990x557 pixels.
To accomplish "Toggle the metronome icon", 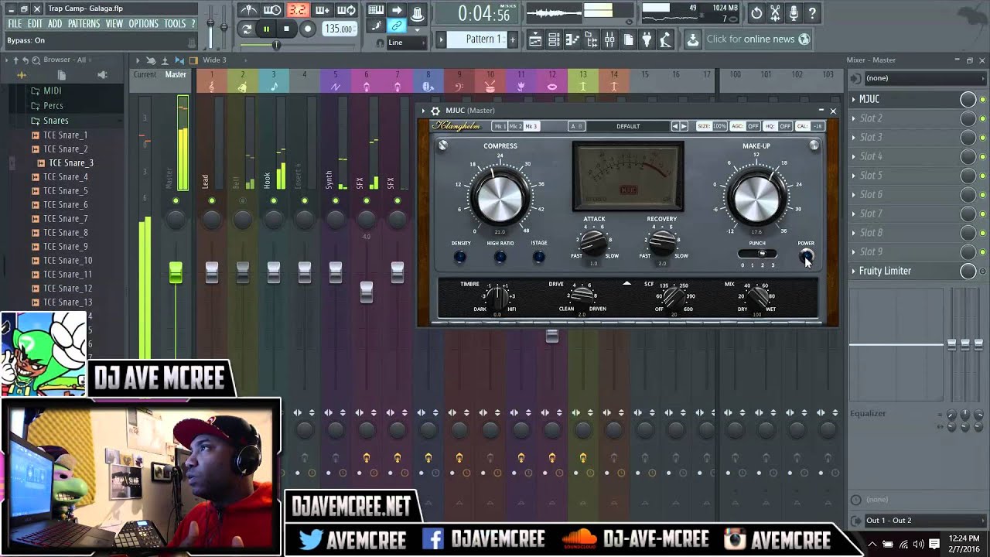I will point(249,10).
